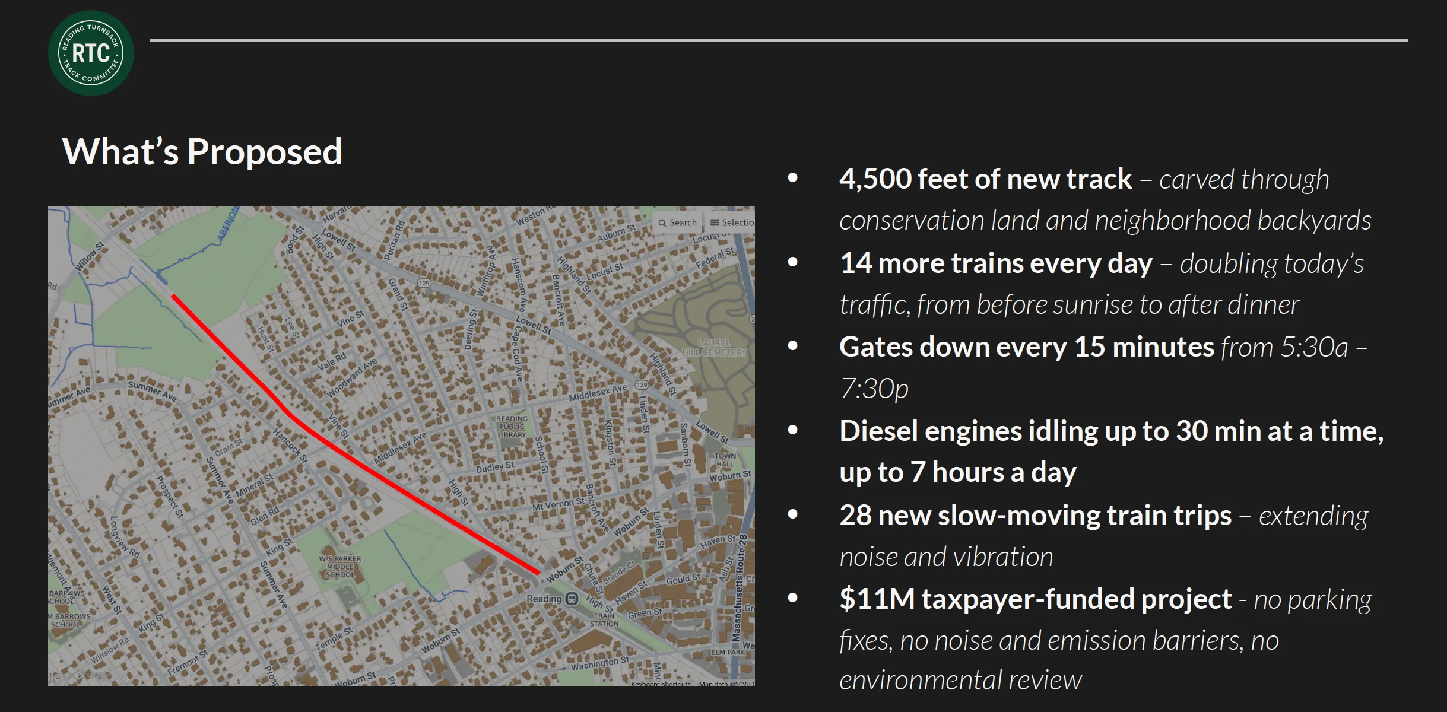Click the grid icon beside Selection
1447x712 pixels.
click(x=715, y=223)
